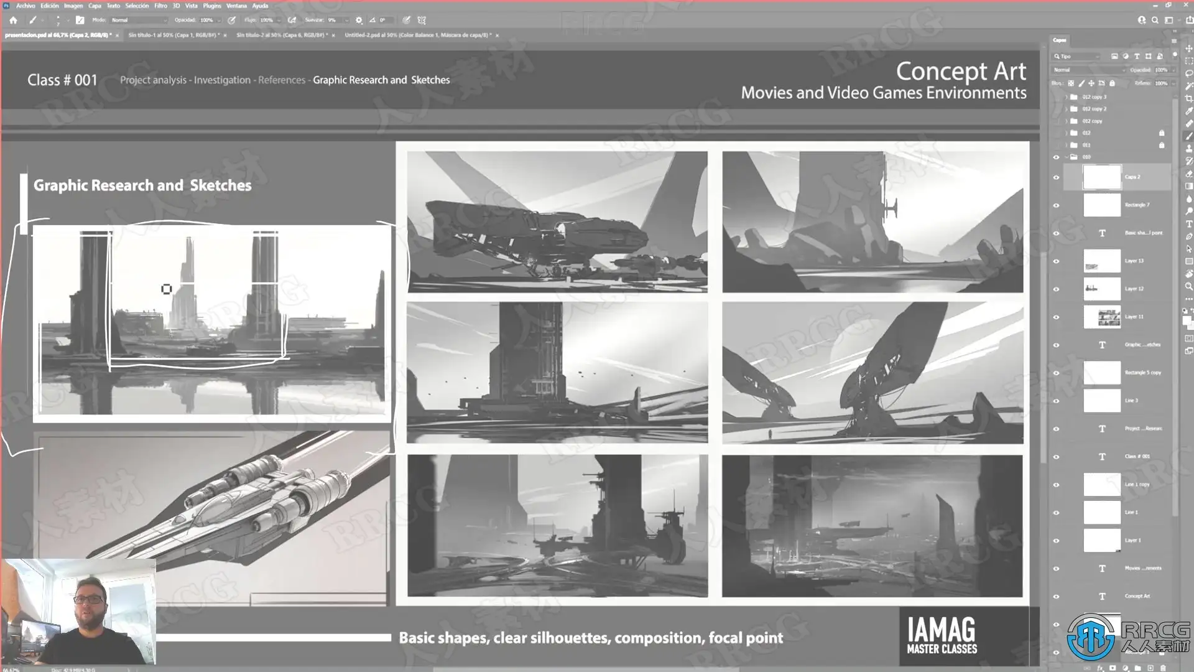Select the Healing Brush tool

click(x=1189, y=123)
